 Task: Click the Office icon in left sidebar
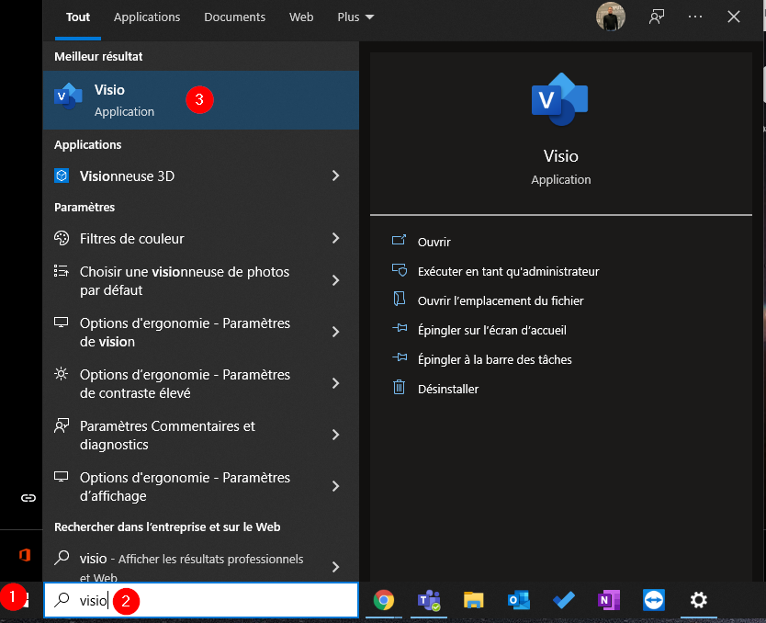(25, 555)
